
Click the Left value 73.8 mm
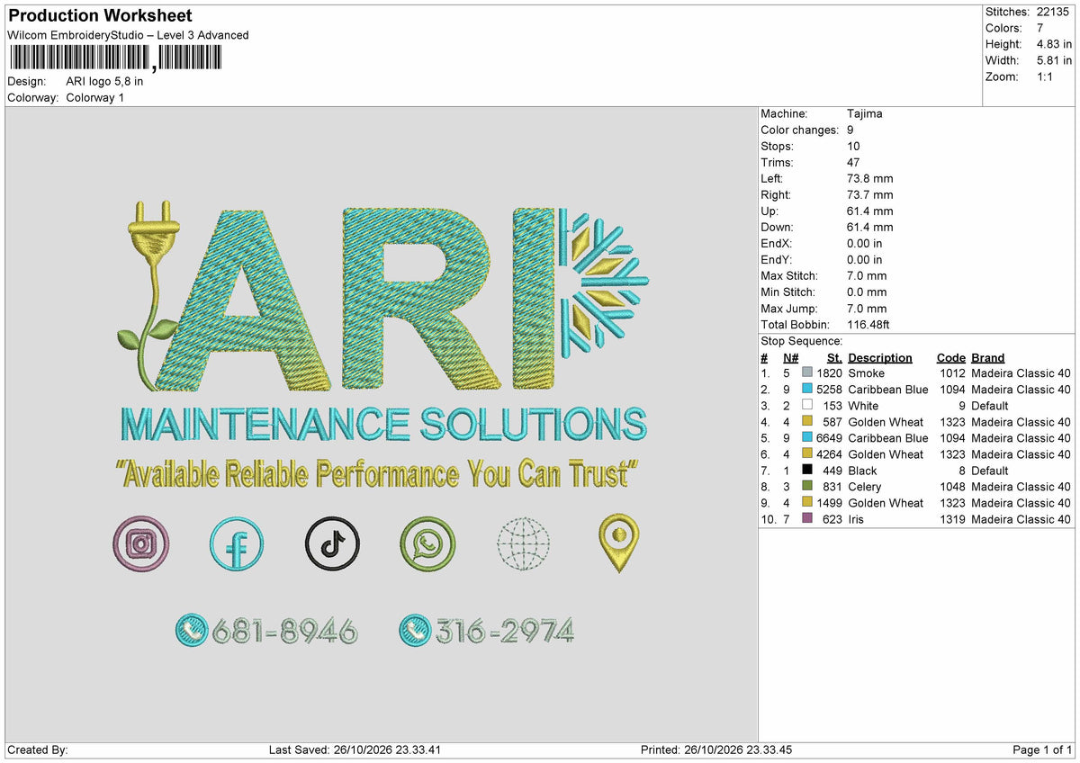[869, 179]
